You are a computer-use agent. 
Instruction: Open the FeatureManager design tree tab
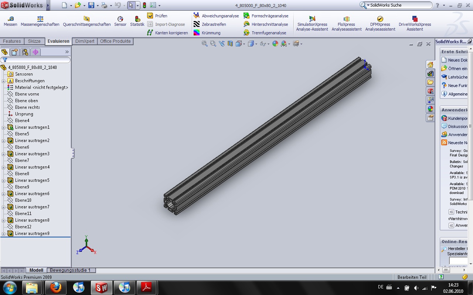click(x=5, y=52)
